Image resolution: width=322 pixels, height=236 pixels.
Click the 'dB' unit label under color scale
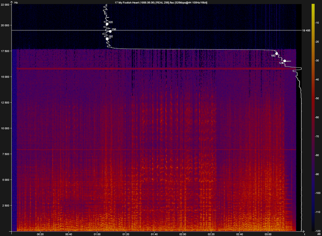point(319,234)
